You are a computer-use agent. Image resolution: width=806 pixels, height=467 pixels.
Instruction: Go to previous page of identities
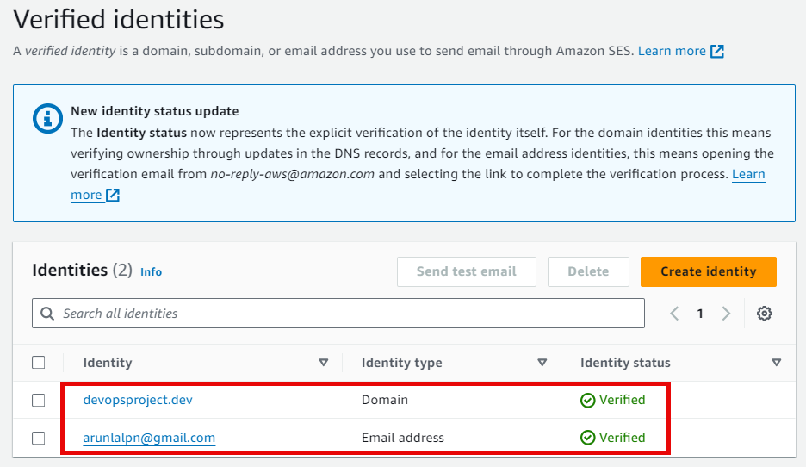[x=674, y=314]
